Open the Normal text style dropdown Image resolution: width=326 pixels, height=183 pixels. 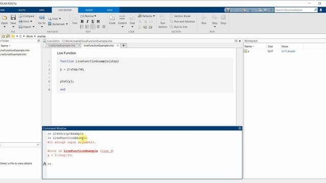88,16
